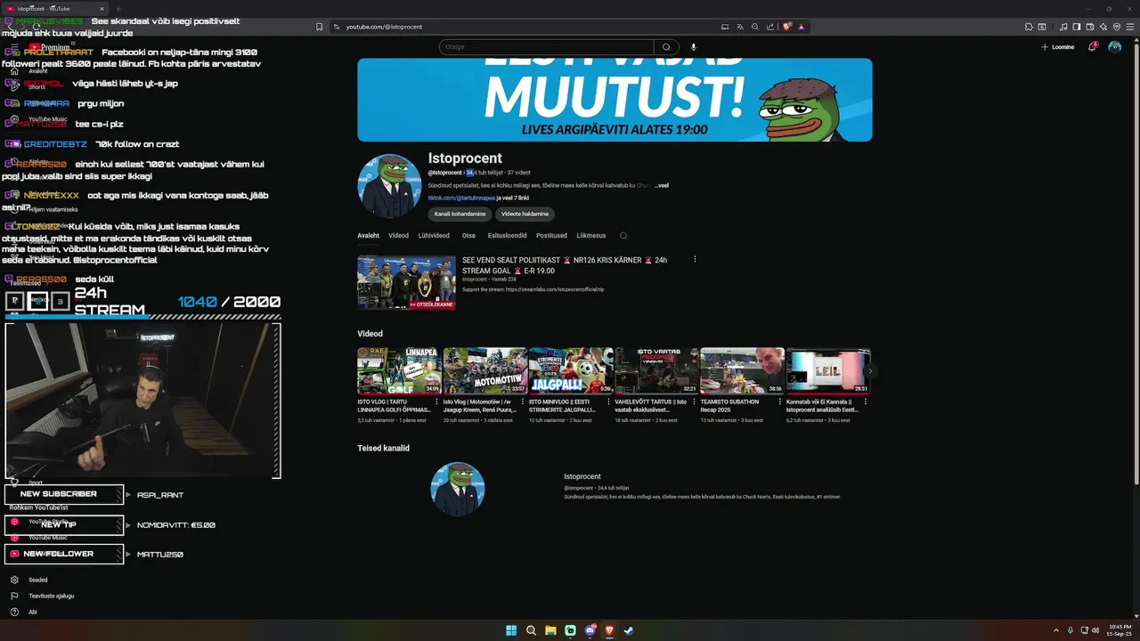Activate voice search microphone icon
1140x641 pixels.
(693, 47)
